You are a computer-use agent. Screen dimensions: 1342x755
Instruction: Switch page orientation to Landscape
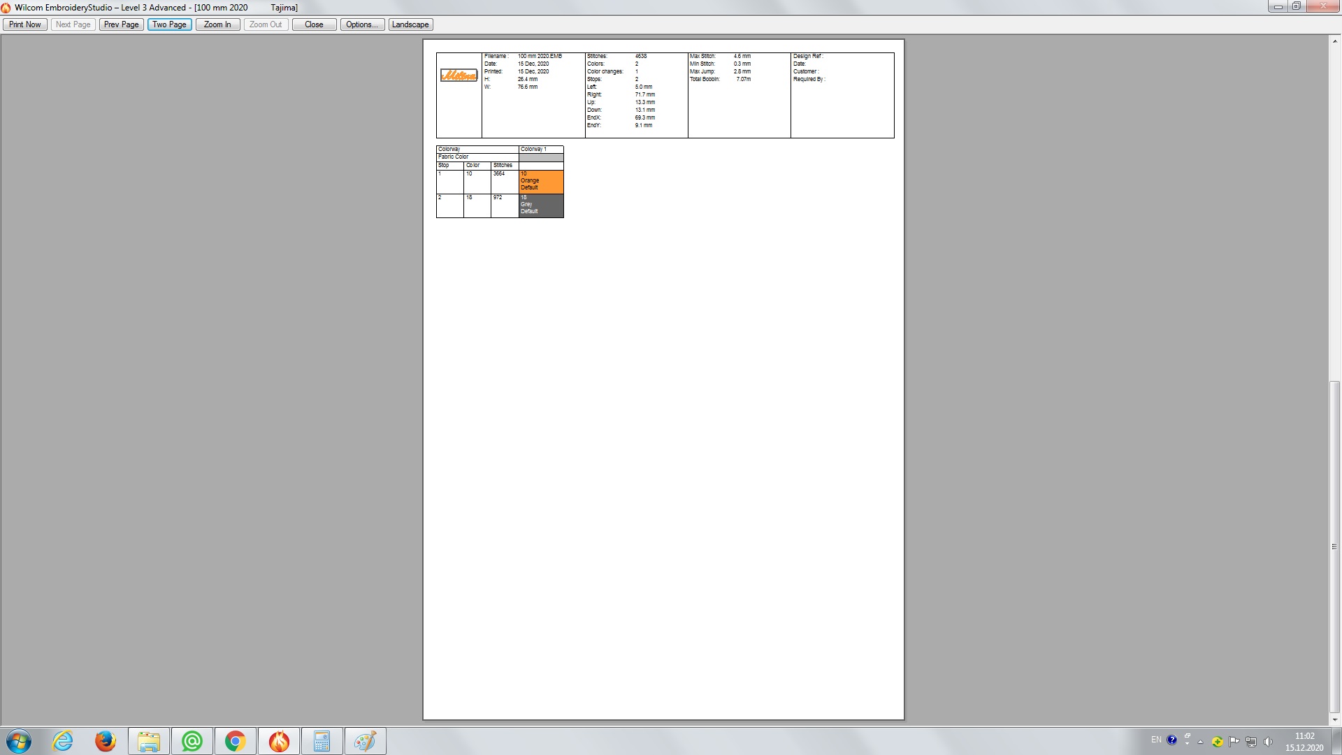[x=410, y=24]
